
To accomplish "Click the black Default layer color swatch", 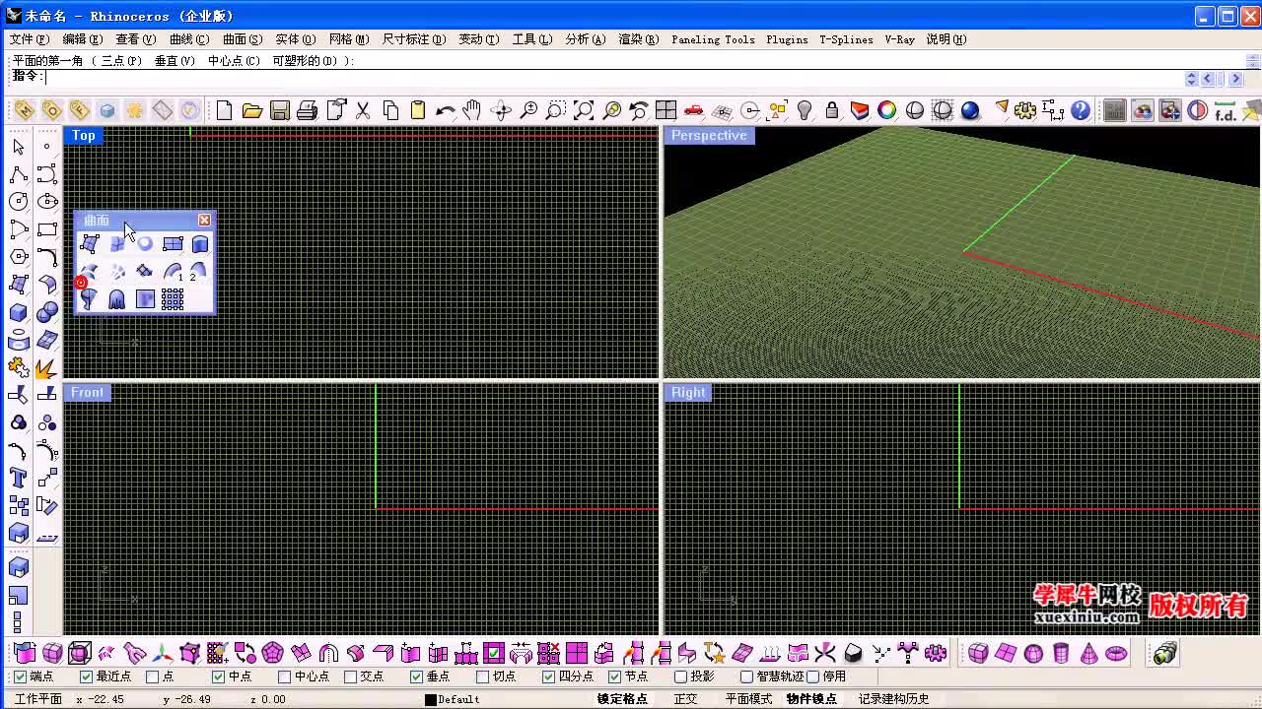I will point(431,700).
